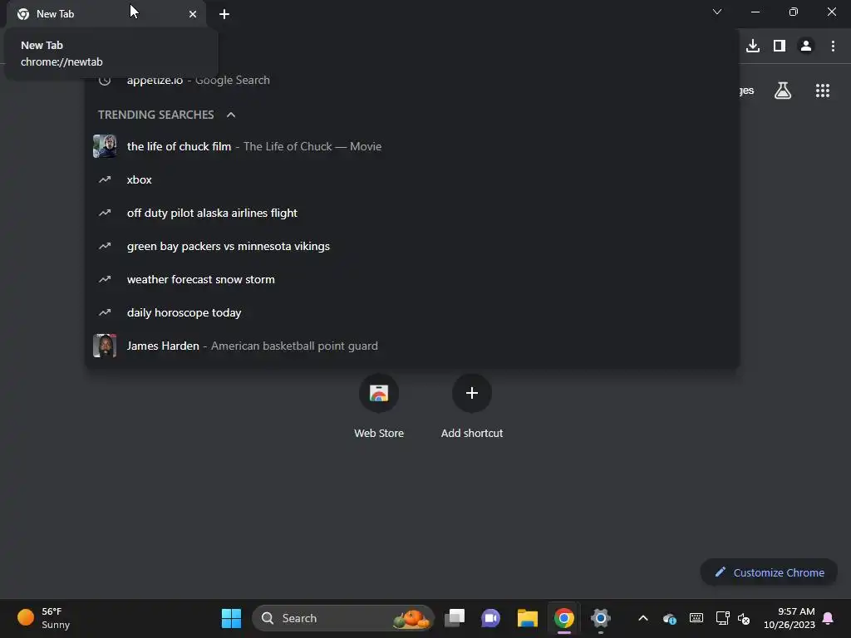Viewport: 851px width, 638px height.
Task: Close the New Tab tab
Action: click(193, 14)
